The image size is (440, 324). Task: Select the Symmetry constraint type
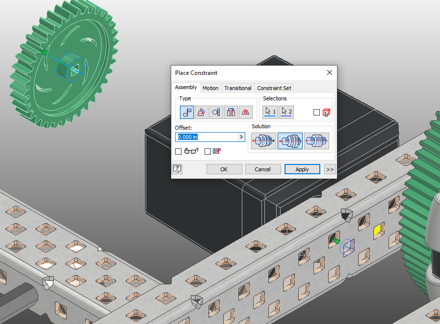(x=246, y=112)
